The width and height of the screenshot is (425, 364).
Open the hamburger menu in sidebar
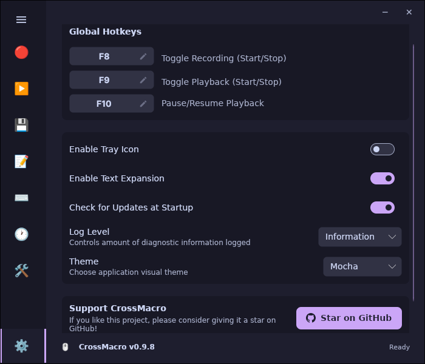pos(21,19)
